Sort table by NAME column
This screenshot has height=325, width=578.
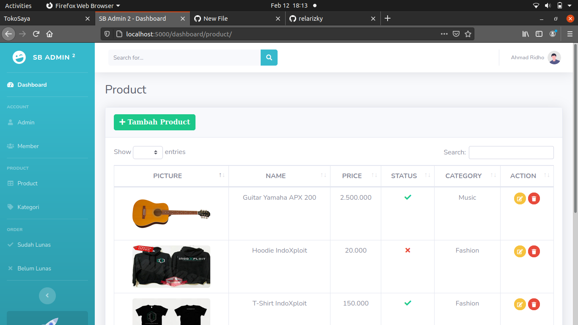(279, 176)
